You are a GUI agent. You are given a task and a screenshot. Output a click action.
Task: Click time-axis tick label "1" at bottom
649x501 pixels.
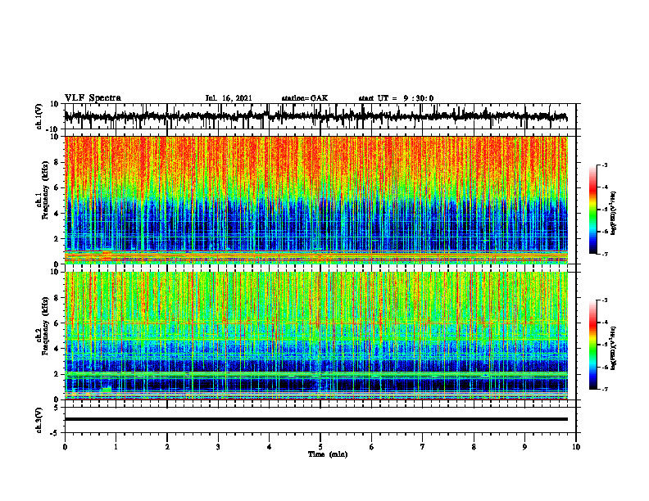coord(116,447)
